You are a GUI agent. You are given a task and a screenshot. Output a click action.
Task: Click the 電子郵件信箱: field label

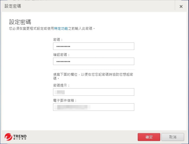point(65,100)
